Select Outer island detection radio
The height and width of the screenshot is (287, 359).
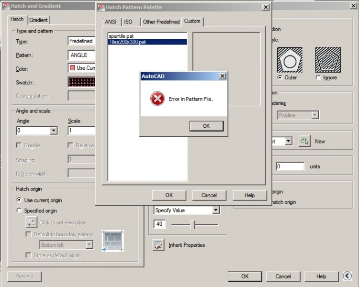tap(280, 77)
